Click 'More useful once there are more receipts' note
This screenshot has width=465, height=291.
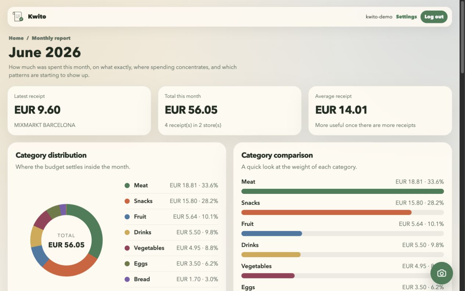coord(365,125)
